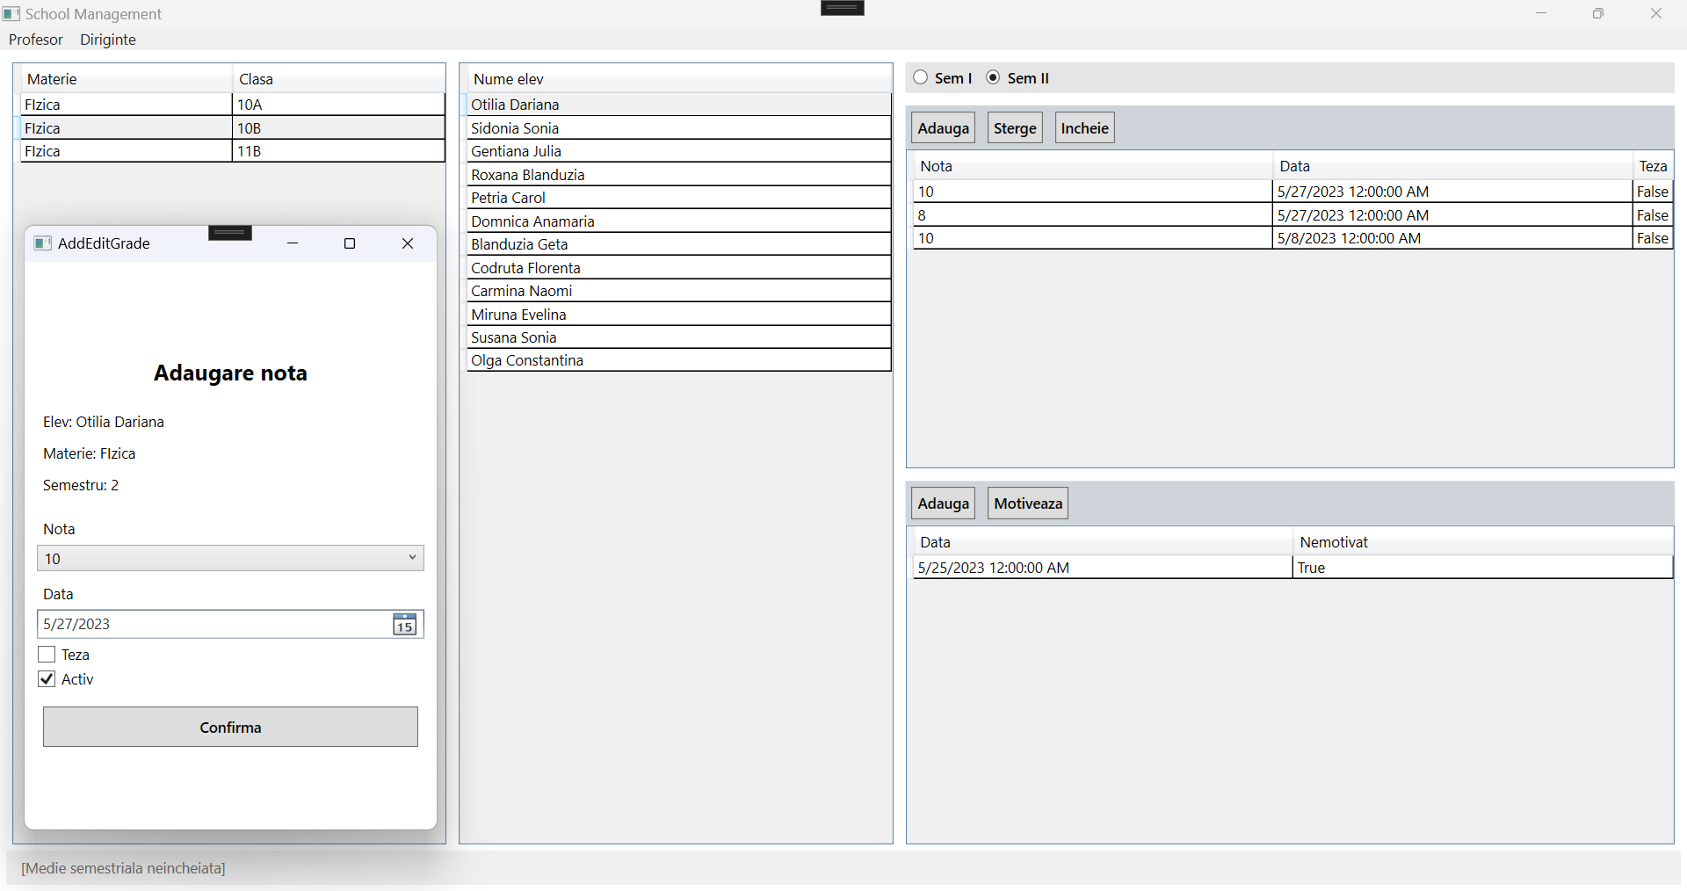The width and height of the screenshot is (1687, 891).
Task: Select the Sem II radio button
Action: coord(992,77)
